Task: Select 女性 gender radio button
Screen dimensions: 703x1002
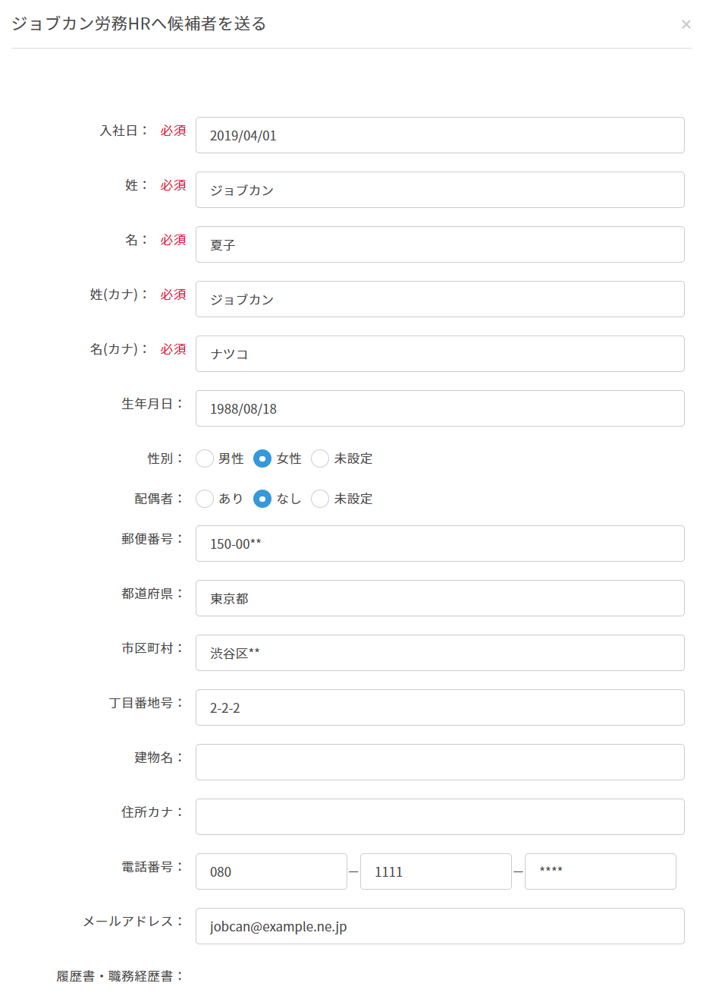Action: (262, 458)
